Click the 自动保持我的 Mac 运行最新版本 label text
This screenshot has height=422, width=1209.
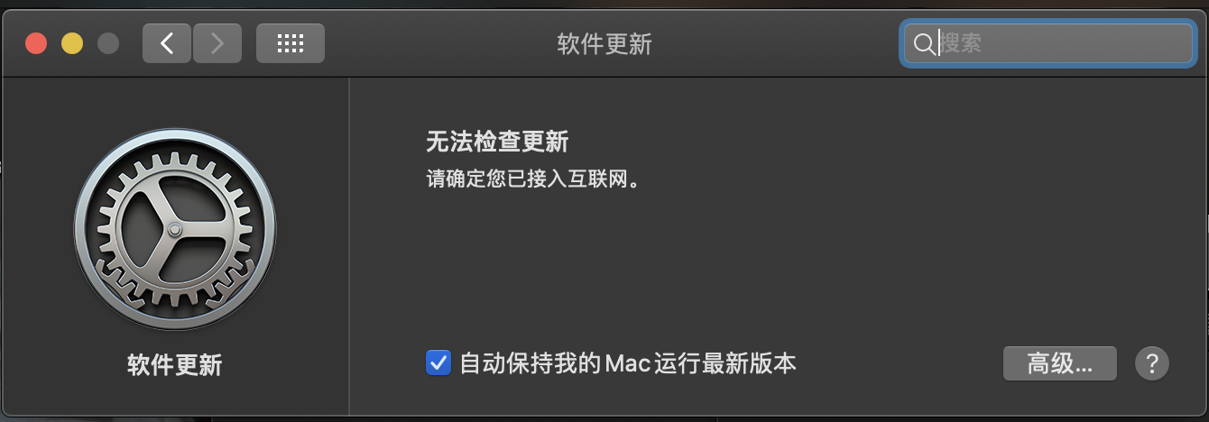(628, 363)
